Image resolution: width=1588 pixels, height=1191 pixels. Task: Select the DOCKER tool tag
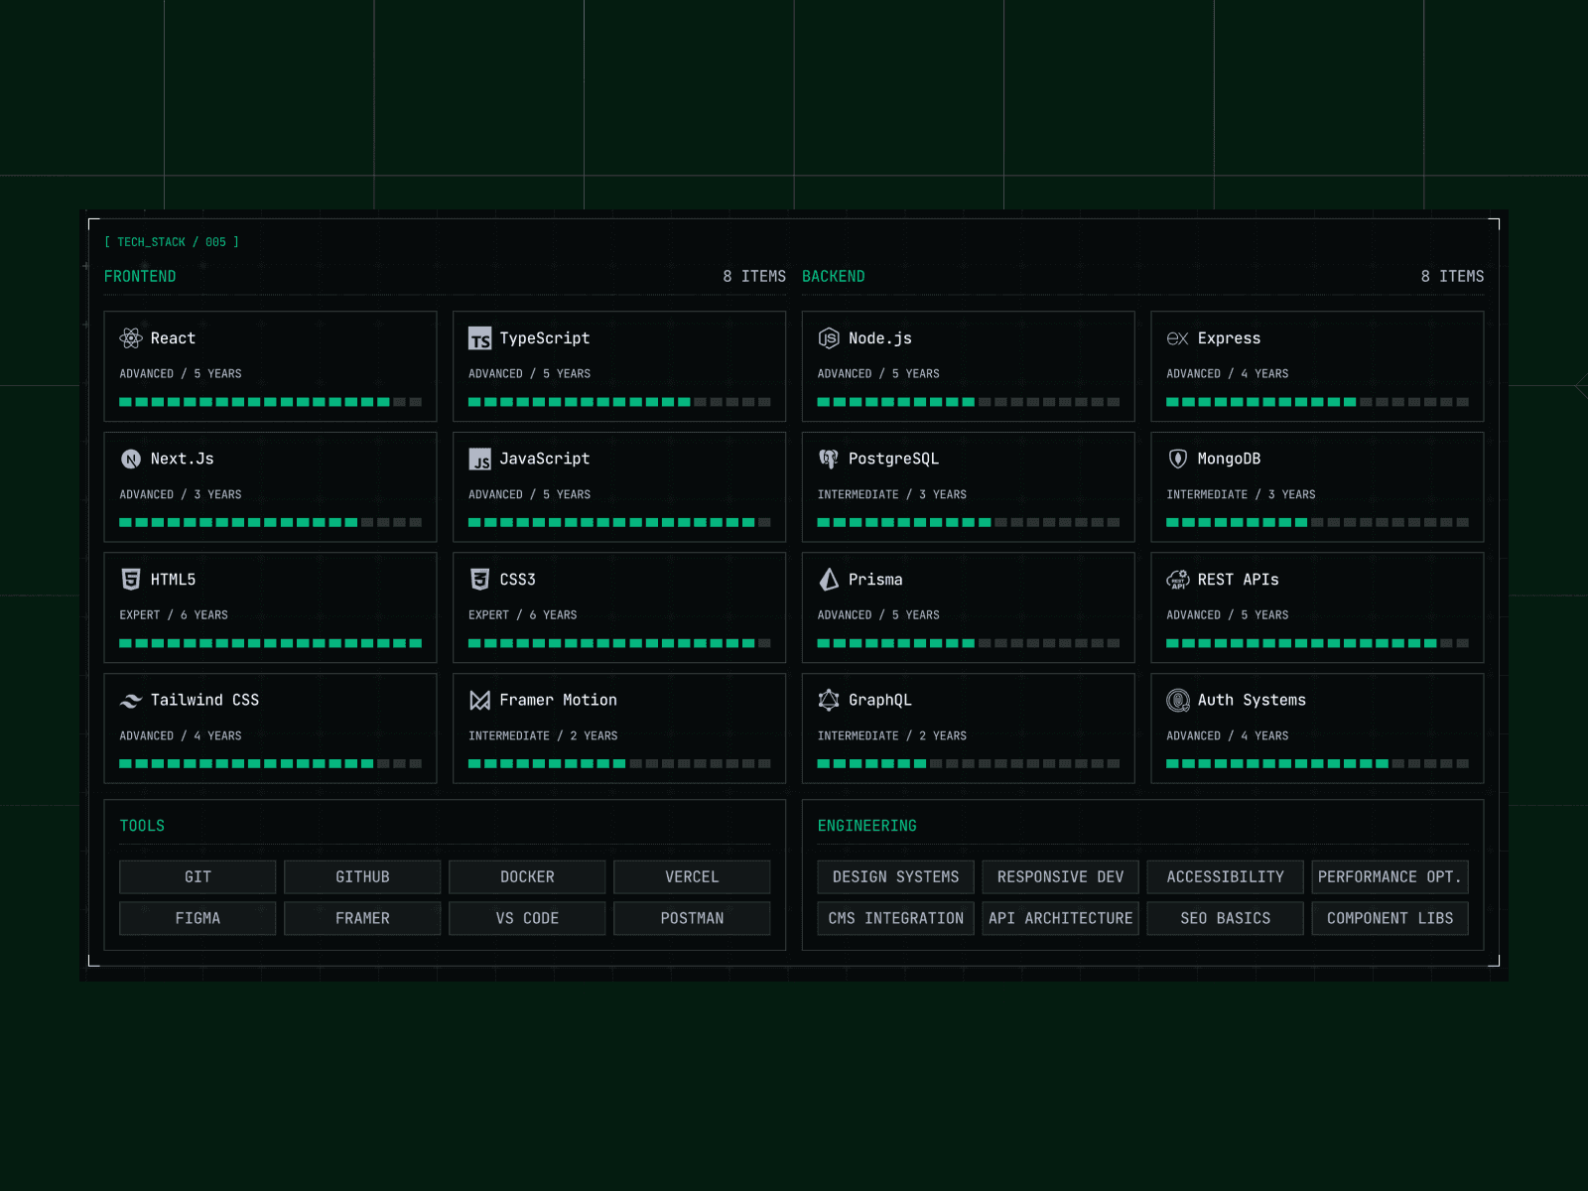[x=527, y=877]
